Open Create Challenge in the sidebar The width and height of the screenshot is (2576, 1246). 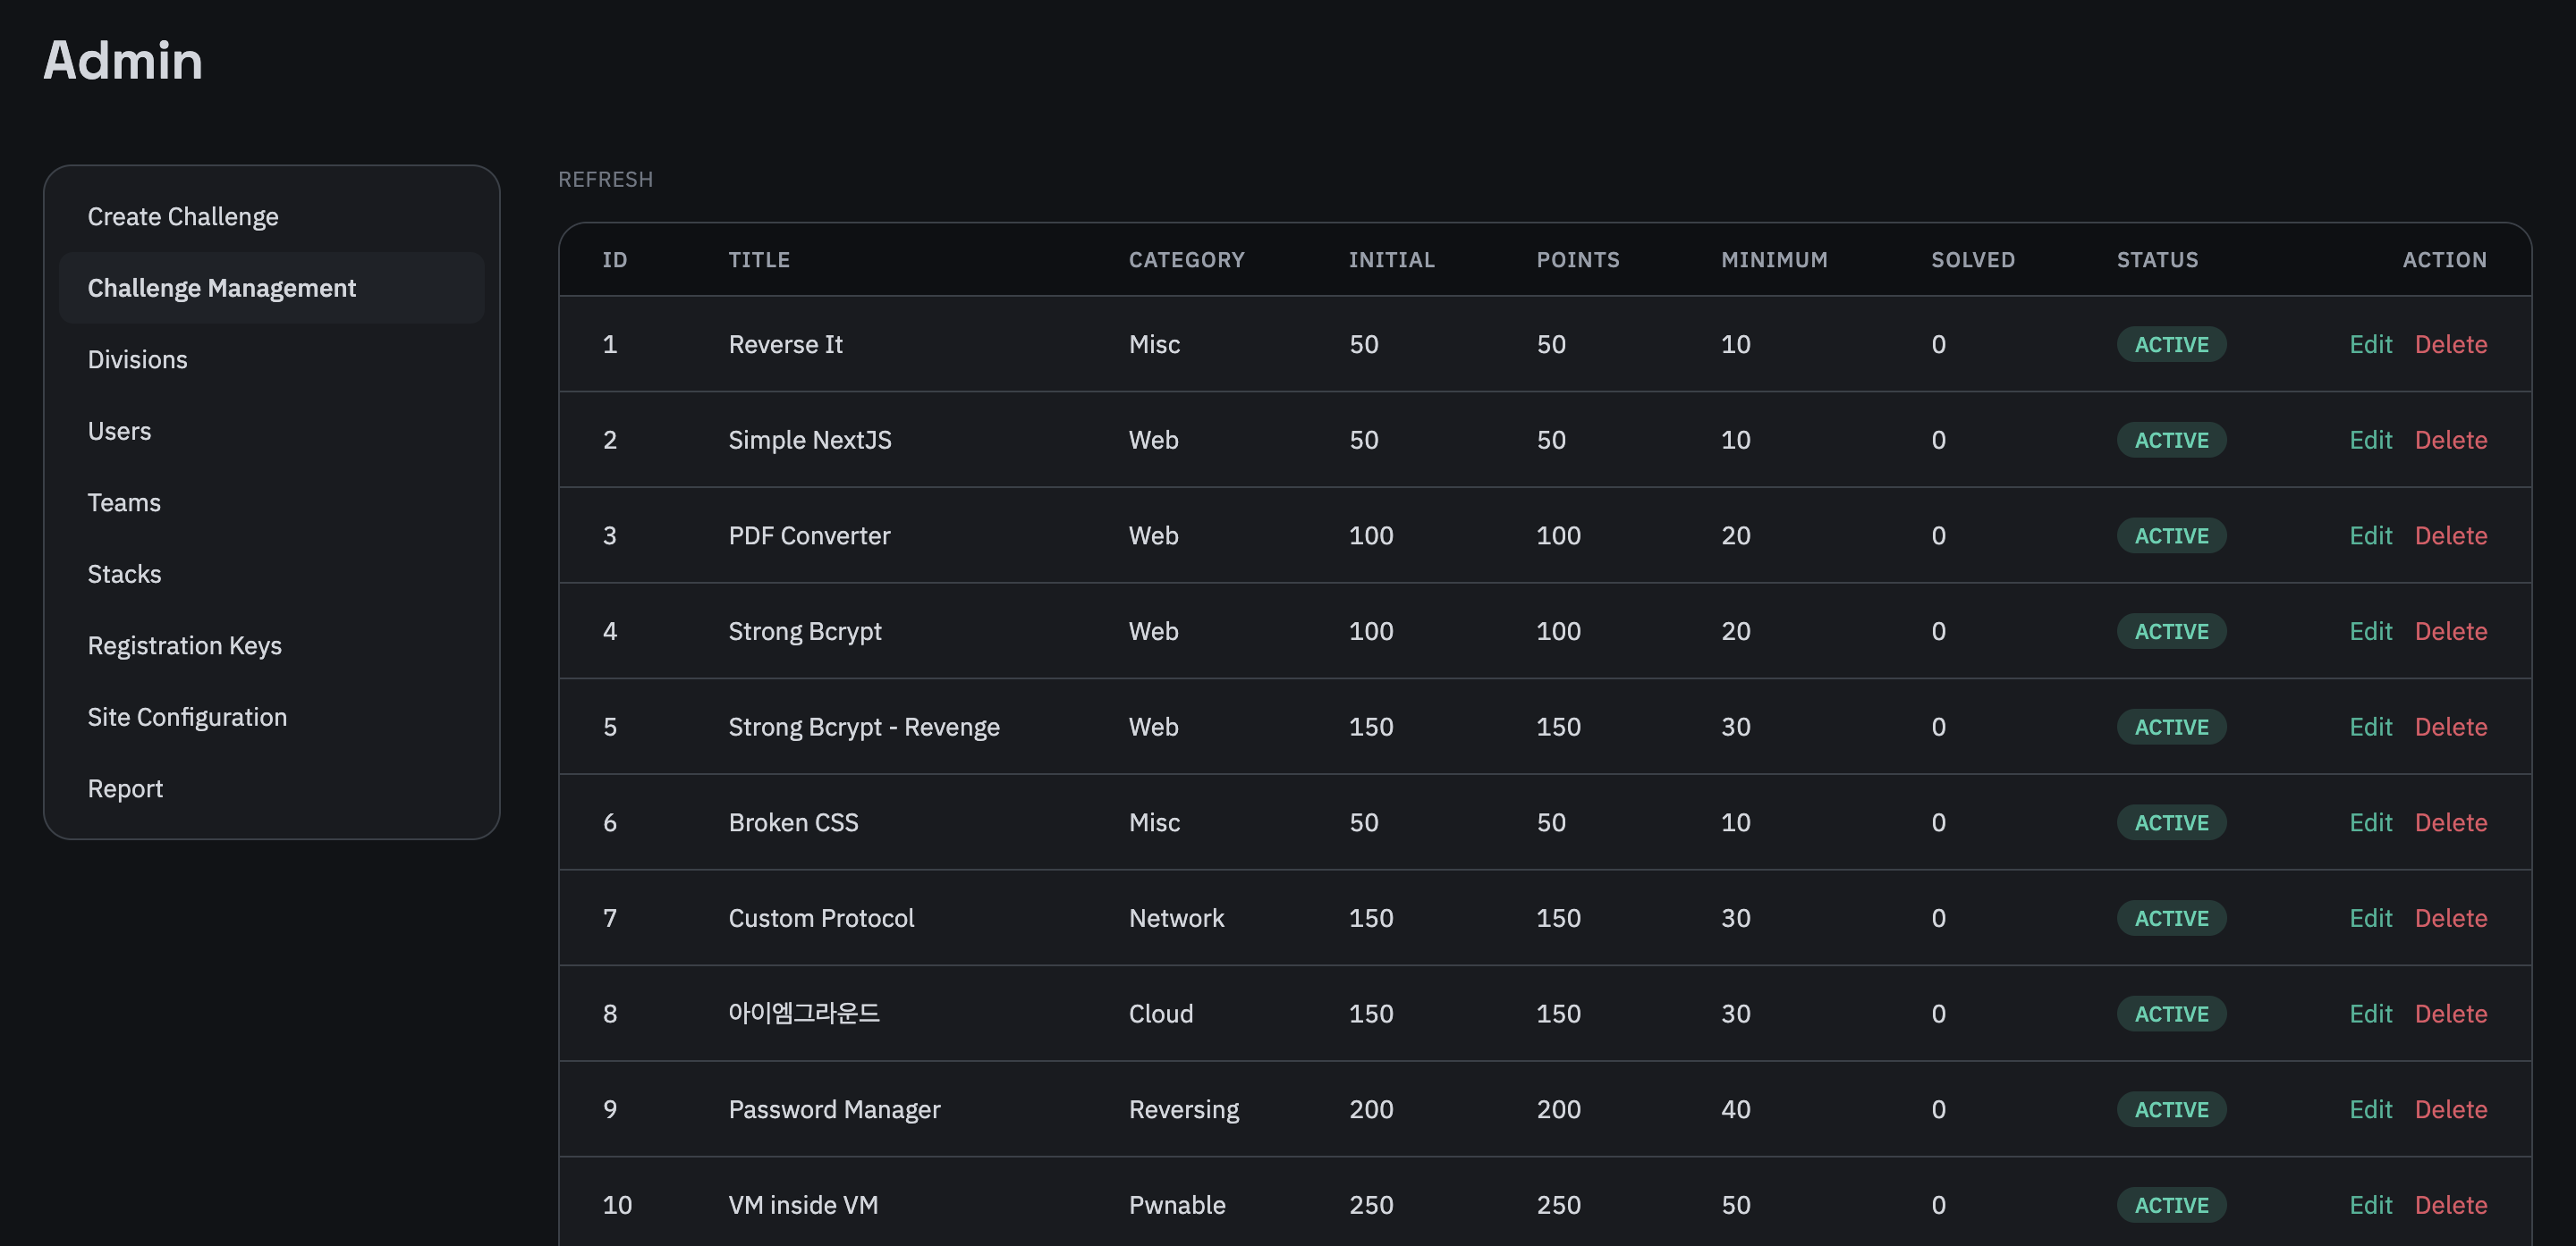(183, 217)
